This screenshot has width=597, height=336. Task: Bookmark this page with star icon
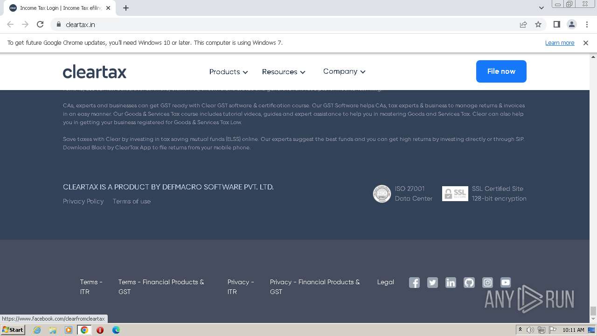(538, 24)
